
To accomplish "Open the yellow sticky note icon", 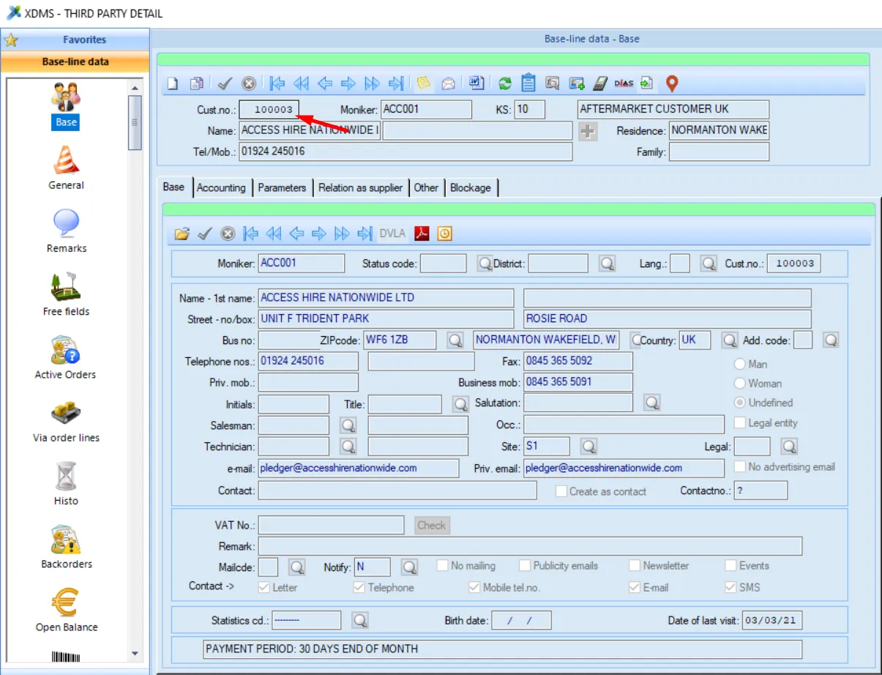I will pos(424,83).
